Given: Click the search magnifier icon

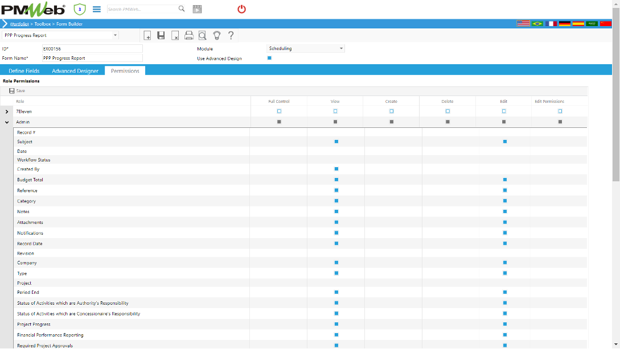Looking at the screenshot, I should 182,9.
